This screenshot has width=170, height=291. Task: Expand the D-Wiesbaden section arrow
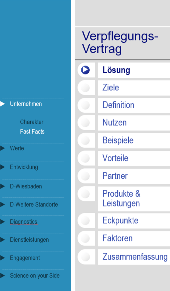click(3, 186)
